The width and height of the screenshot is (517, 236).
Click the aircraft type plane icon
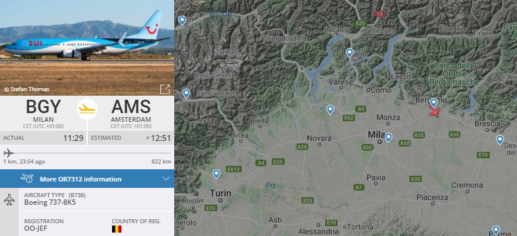point(9,200)
